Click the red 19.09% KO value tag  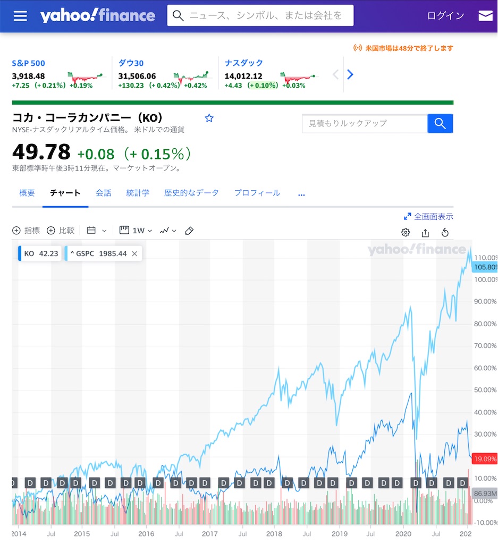tap(485, 459)
